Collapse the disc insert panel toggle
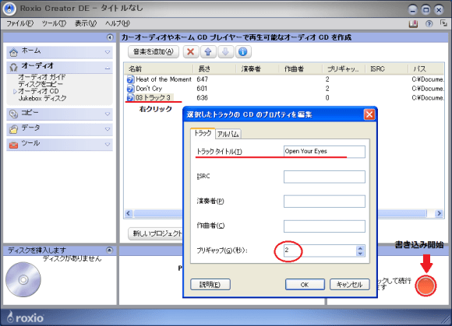The width and height of the screenshot is (452, 326). (x=109, y=250)
